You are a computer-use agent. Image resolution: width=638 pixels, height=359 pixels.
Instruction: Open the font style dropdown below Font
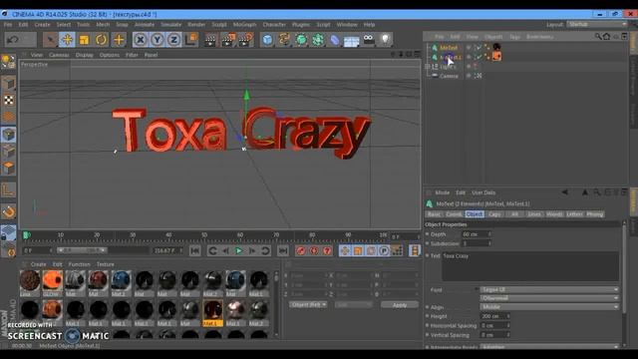pos(549,298)
